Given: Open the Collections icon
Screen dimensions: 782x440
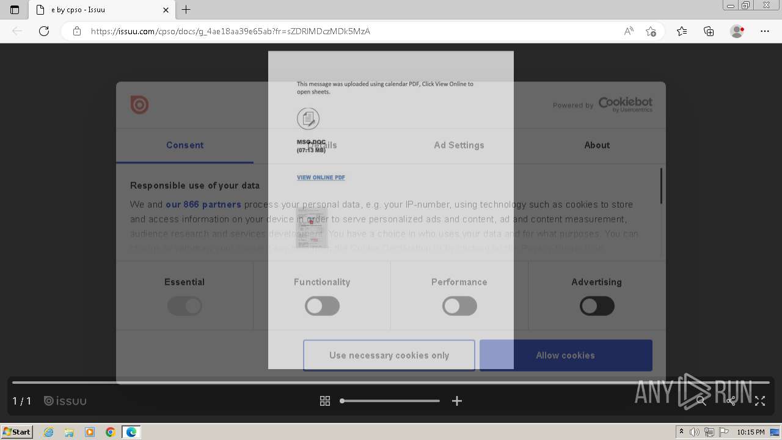Looking at the screenshot, I should coord(709,31).
